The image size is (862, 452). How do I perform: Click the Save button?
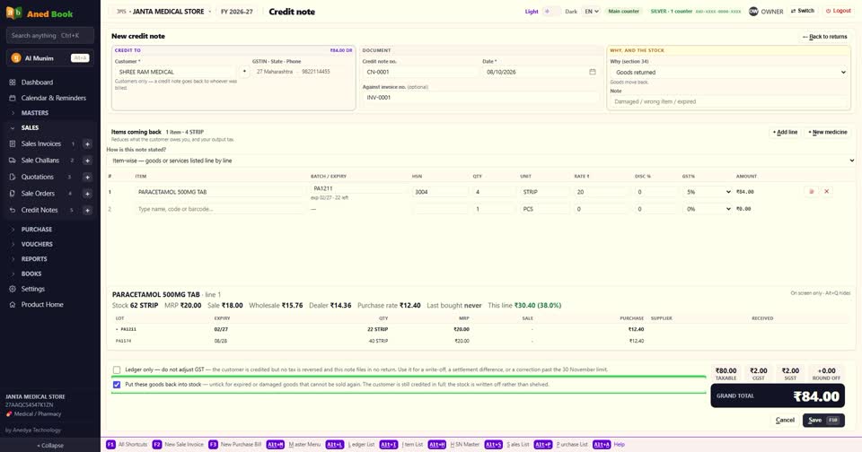click(823, 420)
